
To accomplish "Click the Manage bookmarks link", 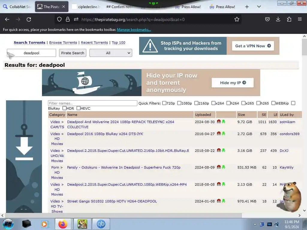I will tap(134, 30).
